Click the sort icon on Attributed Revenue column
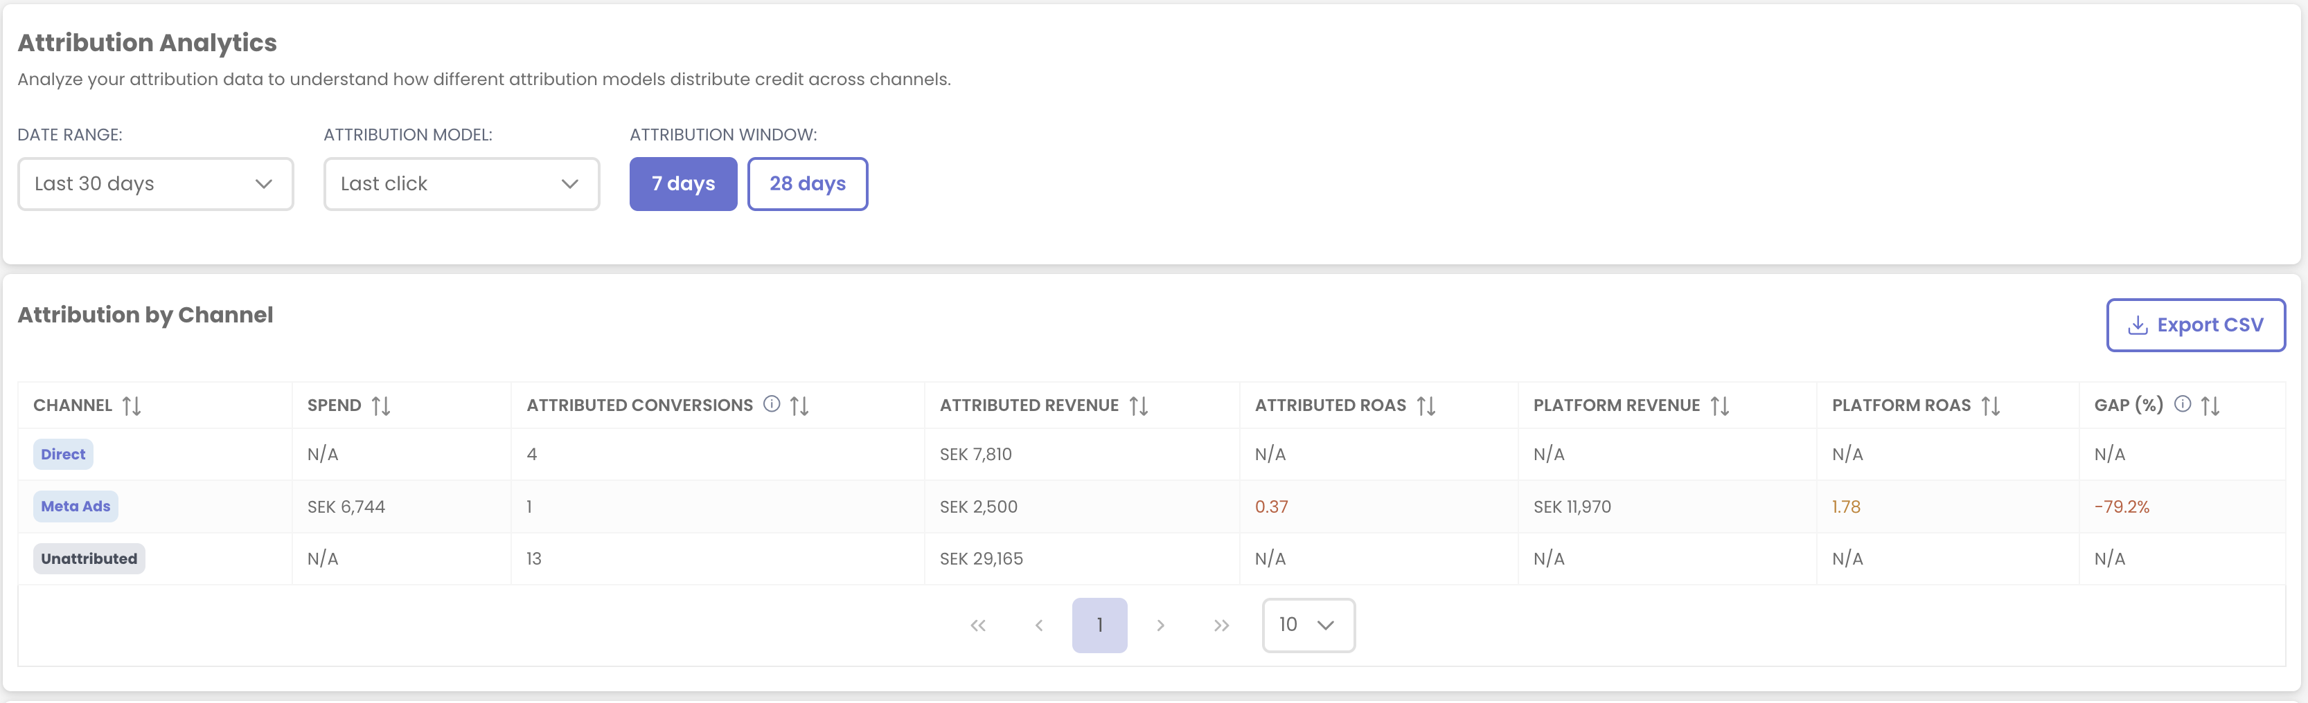The width and height of the screenshot is (2308, 703). pyautogui.click(x=1139, y=405)
